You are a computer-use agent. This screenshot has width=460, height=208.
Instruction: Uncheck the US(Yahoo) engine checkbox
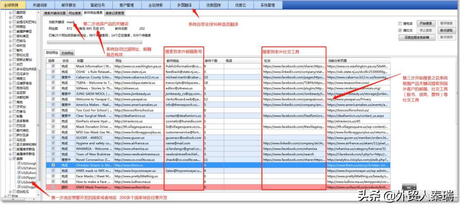coord(19,168)
